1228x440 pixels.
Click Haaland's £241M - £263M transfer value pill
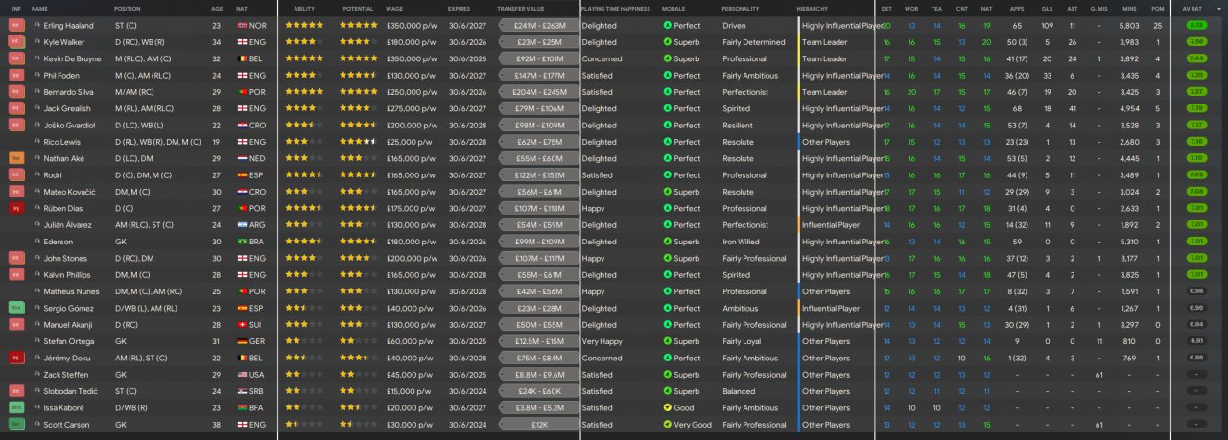click(x=537, y=26)
